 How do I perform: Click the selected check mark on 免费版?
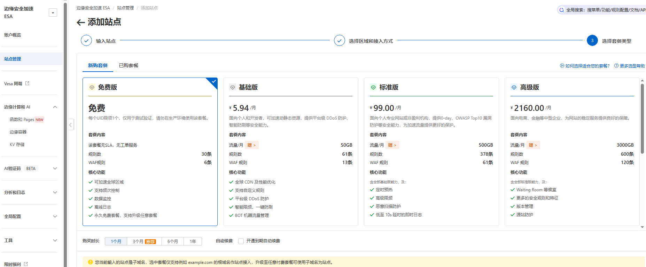pyautogui.click(x=214, y=81)
